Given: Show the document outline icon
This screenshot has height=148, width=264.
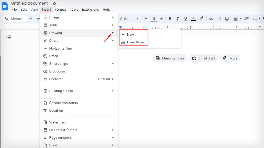Looking at the screenshot, I should click(x=9, y=37).
